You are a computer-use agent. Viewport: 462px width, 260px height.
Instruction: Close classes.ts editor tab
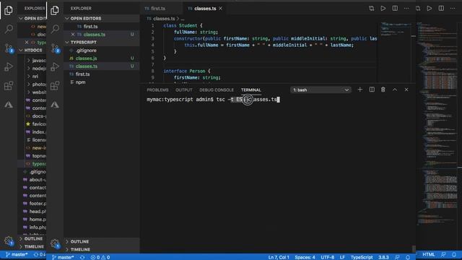pyautogui.click(x=220, y=9)
